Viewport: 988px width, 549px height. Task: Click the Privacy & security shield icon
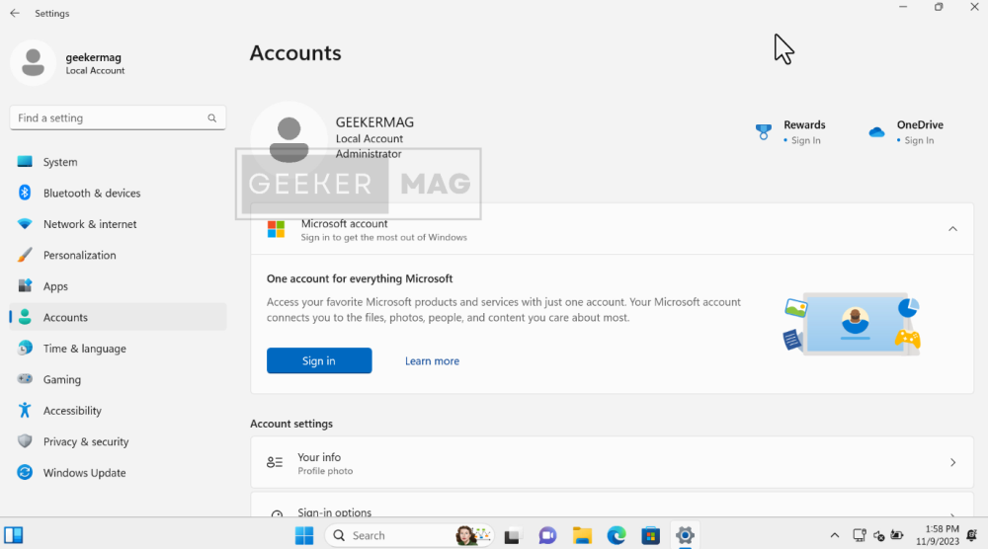click(x=25, y=440)
